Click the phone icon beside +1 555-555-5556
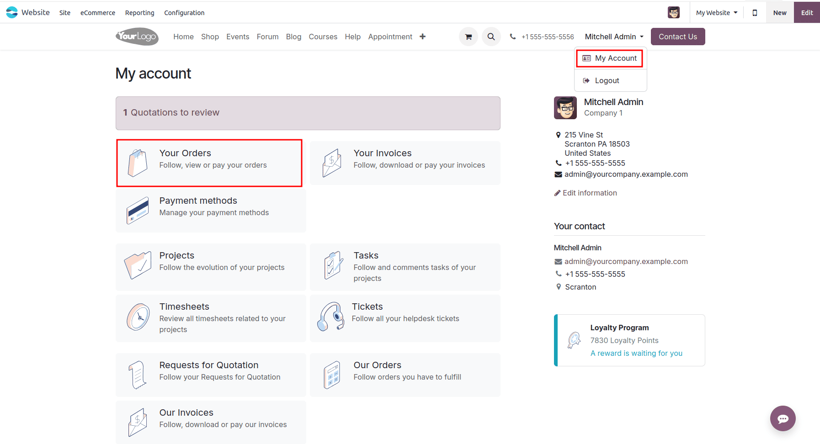Image resolution: width=820 pixels, height=444 pixels. tap(512, 36)
